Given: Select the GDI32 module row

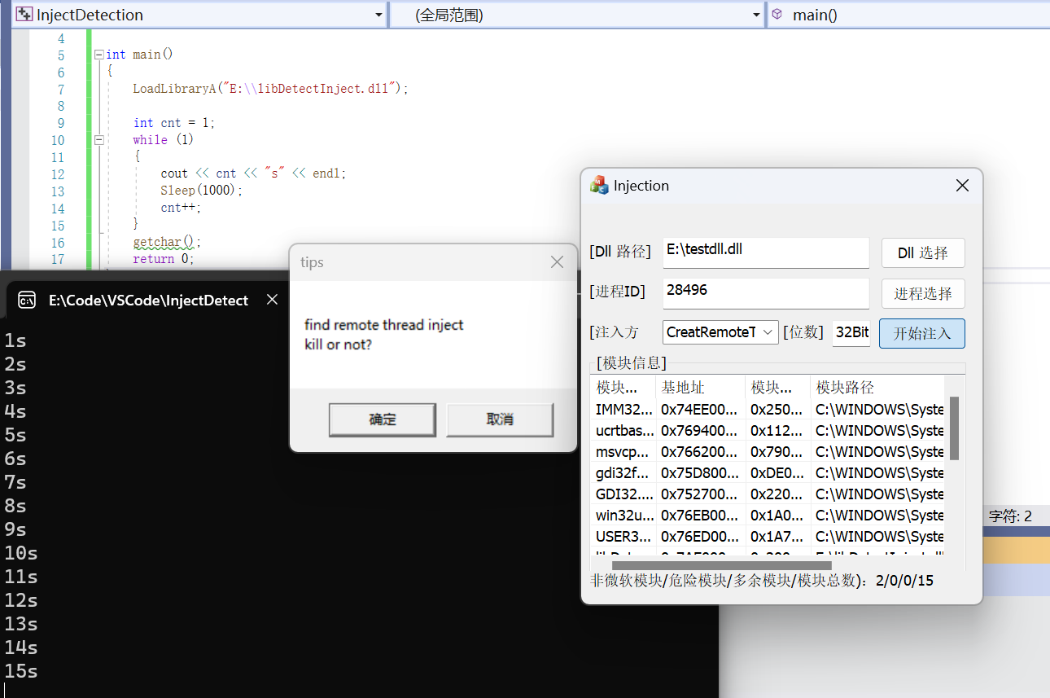Looking at the screenshot, I should tap(768, 494).
